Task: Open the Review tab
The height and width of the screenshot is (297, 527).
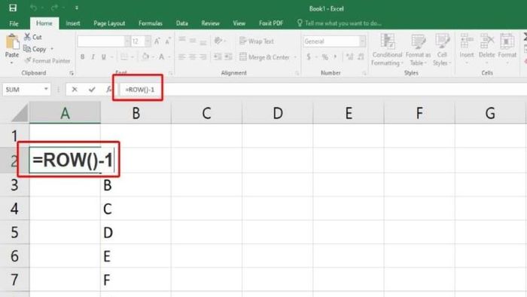Action: tap(210, 23)
